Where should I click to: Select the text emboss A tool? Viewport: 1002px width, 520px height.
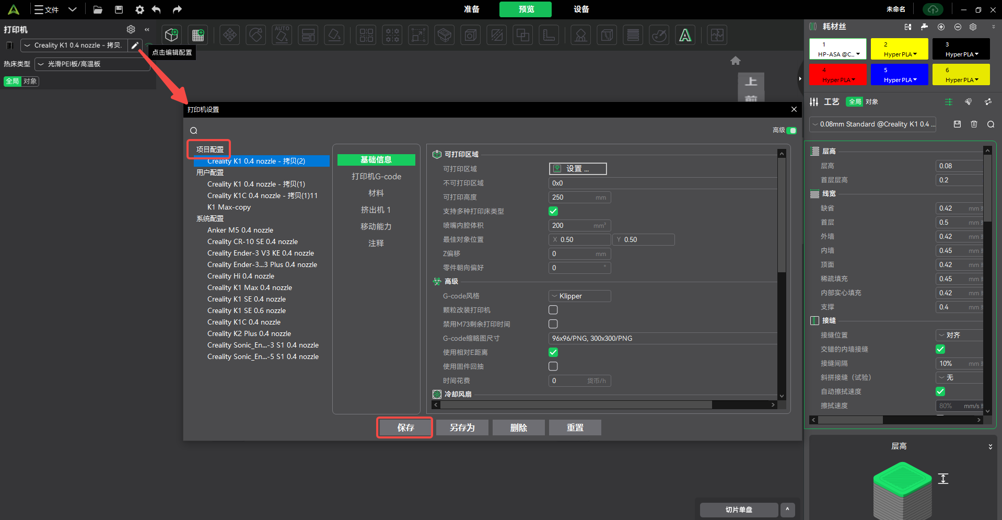pyautogui.click(x=685, y=35)
